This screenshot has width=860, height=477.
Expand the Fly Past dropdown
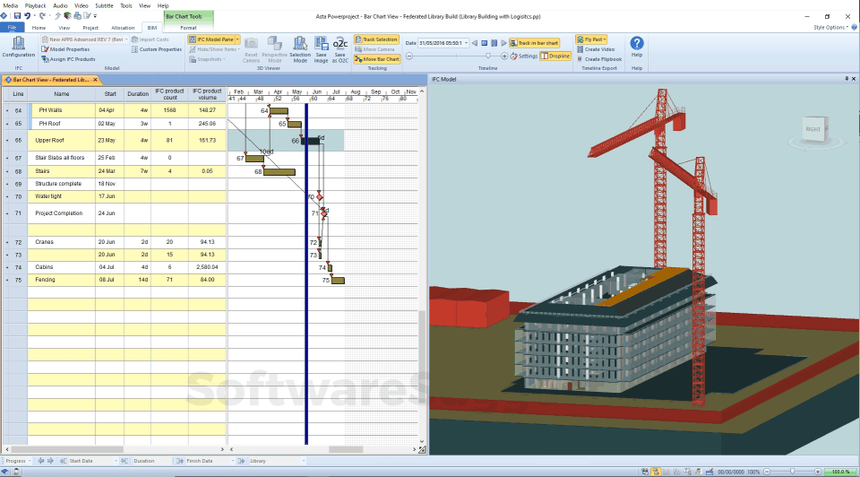pyautogui.click(x=604, y=39)
